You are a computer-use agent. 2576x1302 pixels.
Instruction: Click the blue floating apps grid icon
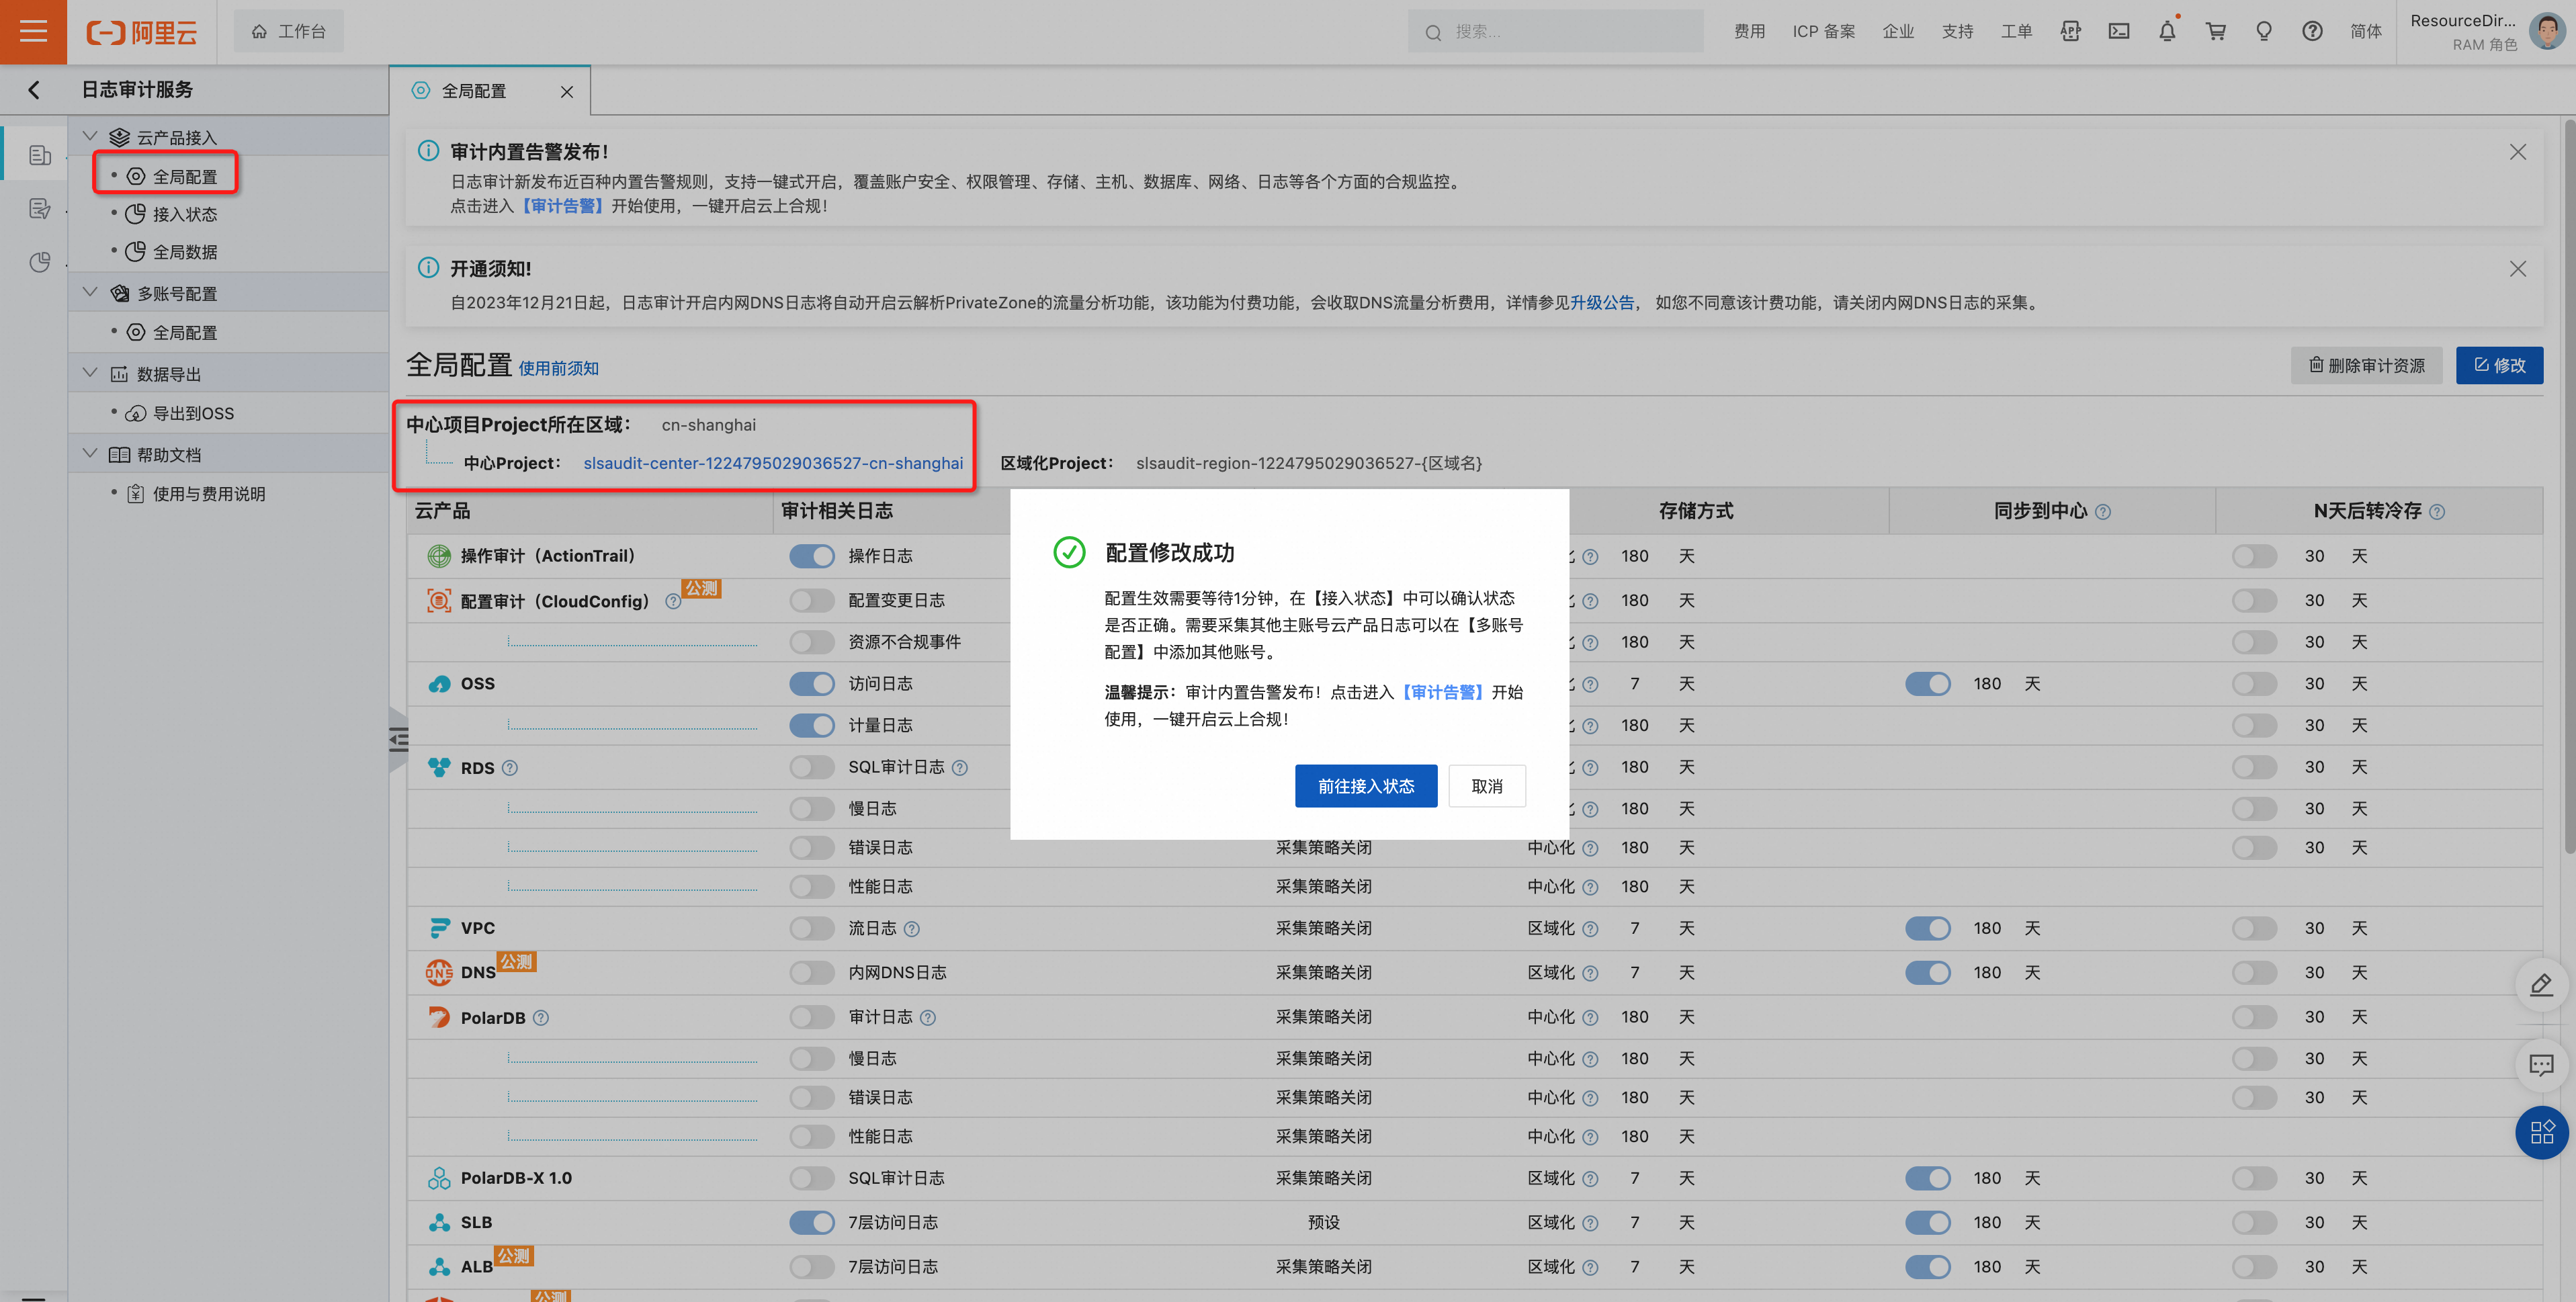coord(2541,1133)
